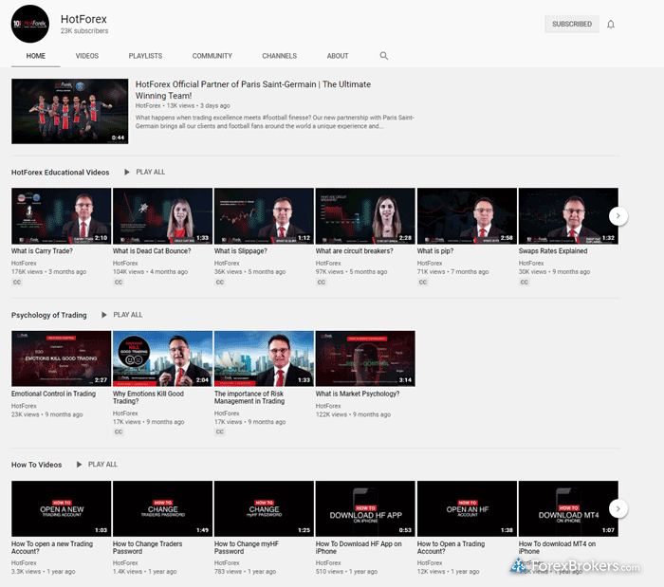Viewport: 664px width, 587px height.
Task: Switch to the Videos tab
Action: 87,56
